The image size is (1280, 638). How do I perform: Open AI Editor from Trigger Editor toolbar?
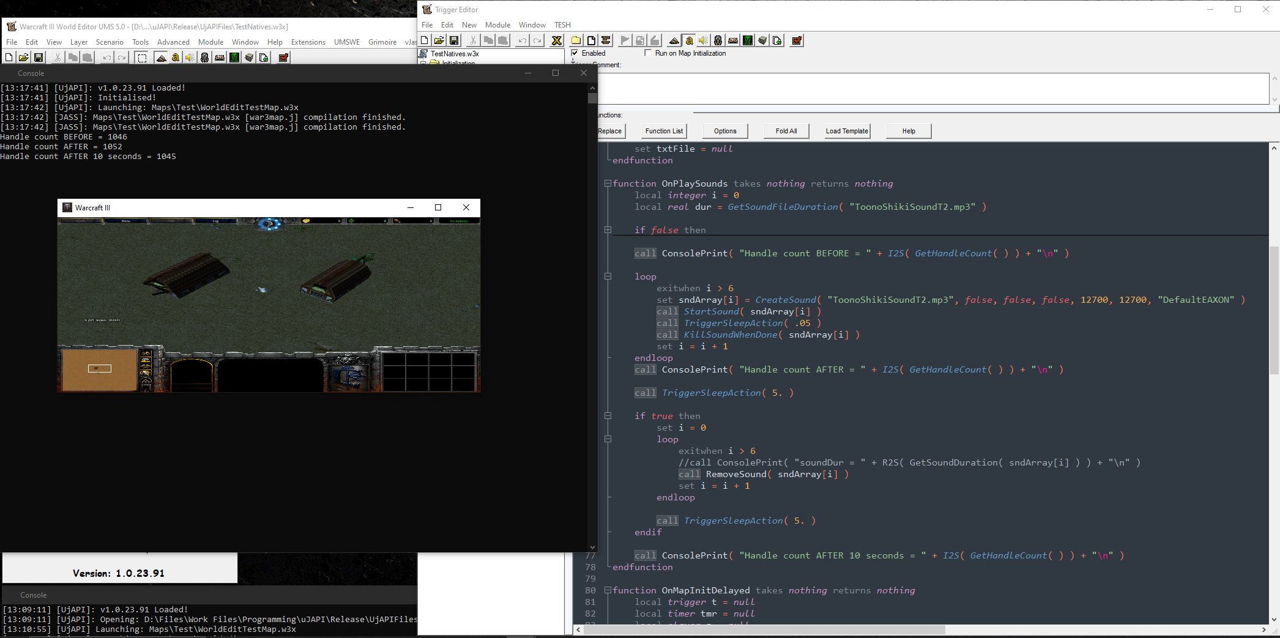[748, 40]
